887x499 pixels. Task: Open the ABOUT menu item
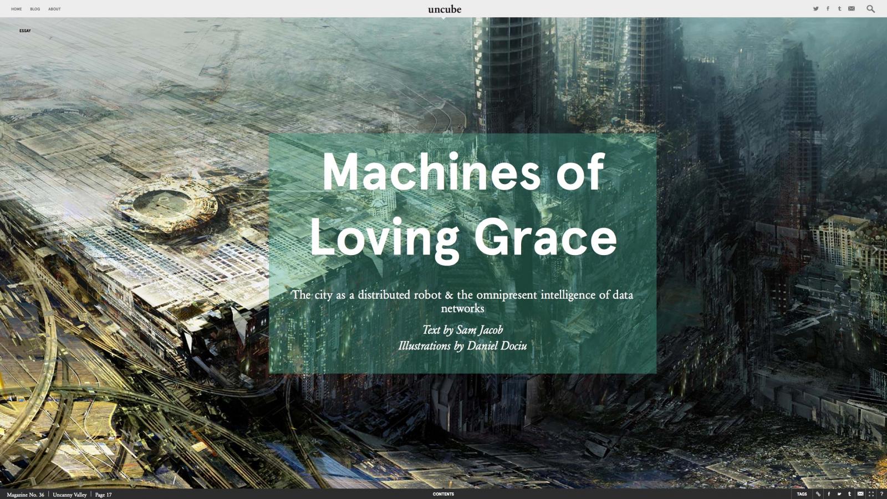tap(54, 9)
